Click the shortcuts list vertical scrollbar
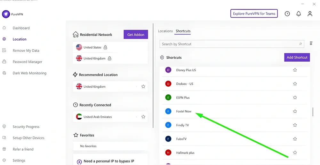320x165 pixels. 313,112
